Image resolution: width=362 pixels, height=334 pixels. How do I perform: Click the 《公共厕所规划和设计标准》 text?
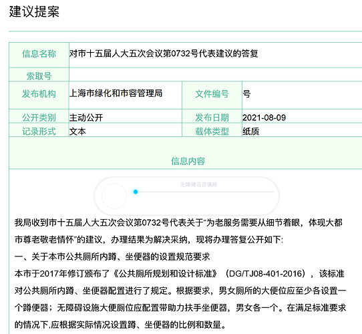coord(165,274)
